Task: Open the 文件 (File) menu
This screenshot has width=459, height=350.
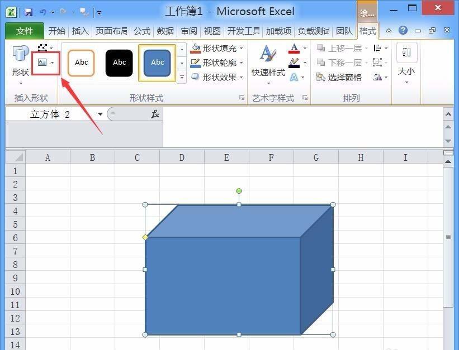Action: (x=25, y=31)
